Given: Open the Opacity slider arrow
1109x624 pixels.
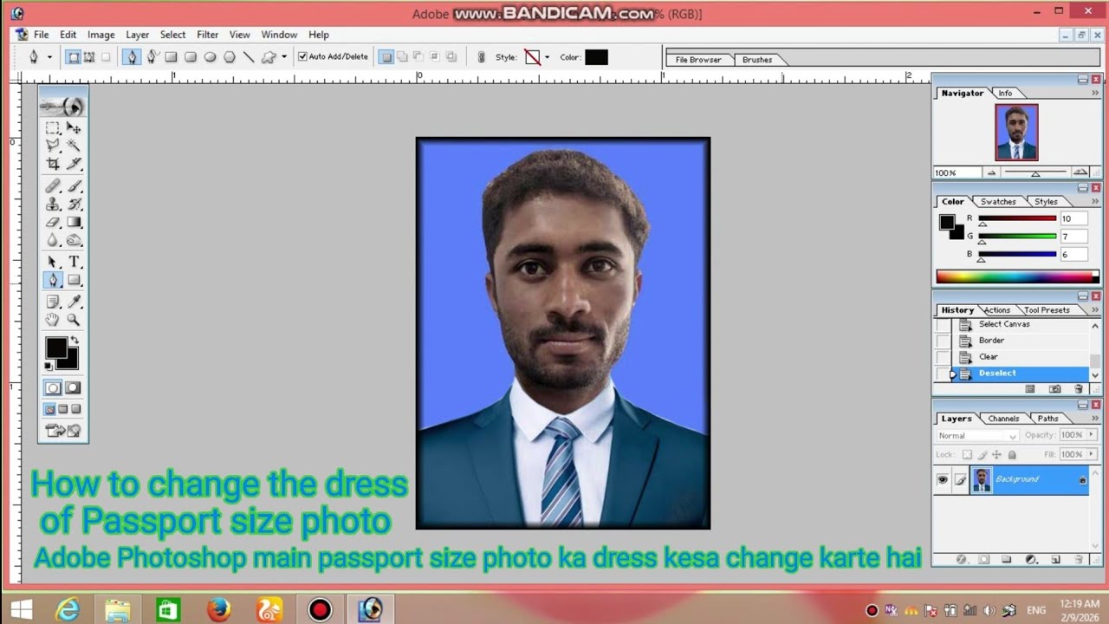Looking at the screenshot, I should [1090, 435].
